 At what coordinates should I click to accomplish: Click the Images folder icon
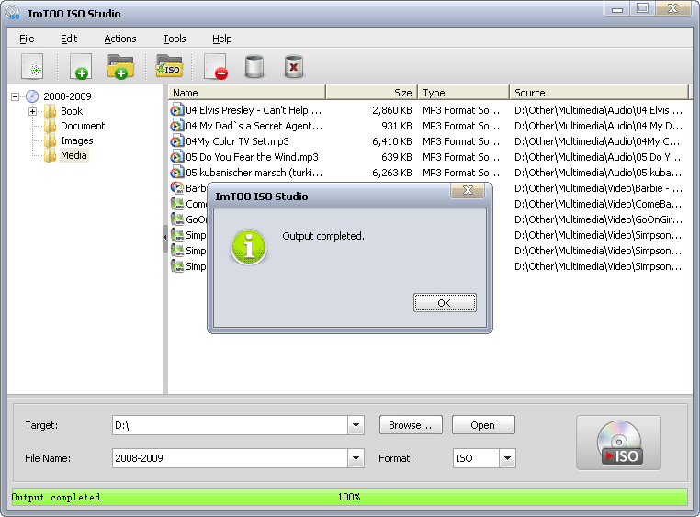50,140
